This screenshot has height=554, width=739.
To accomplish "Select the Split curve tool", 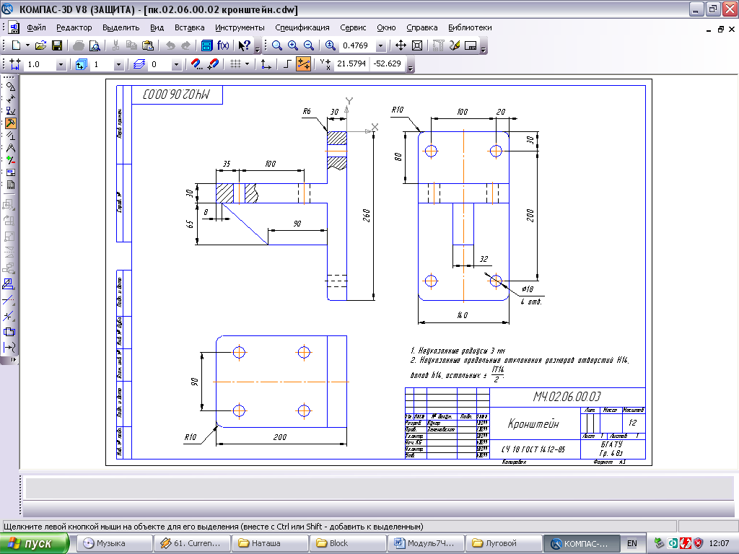I will click(x=9, y=316).
